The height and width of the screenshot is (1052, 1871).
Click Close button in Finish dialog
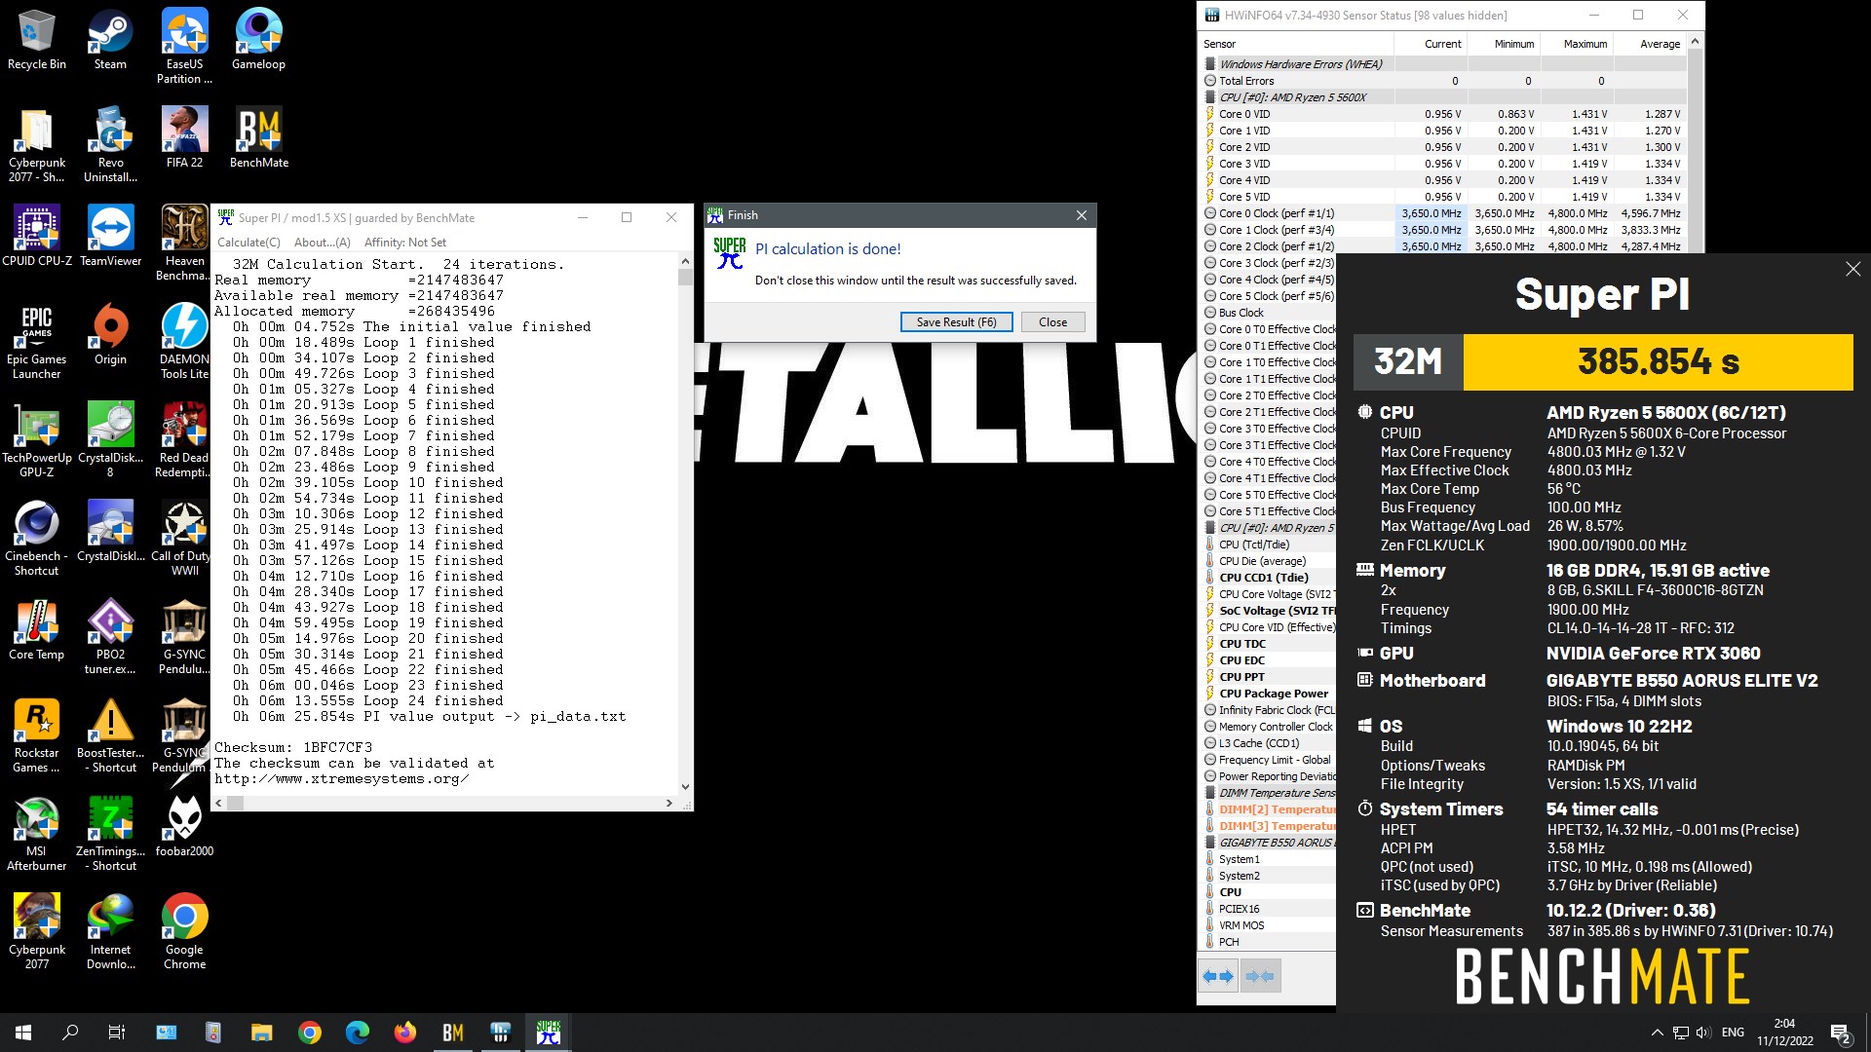(x=1052, y=322)
